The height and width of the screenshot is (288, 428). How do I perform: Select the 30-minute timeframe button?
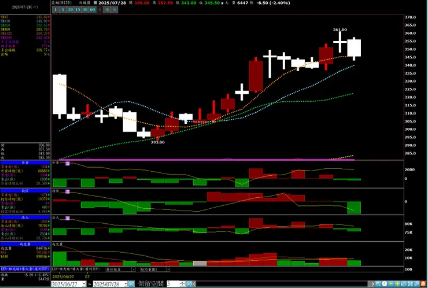(x=85, y=10)
